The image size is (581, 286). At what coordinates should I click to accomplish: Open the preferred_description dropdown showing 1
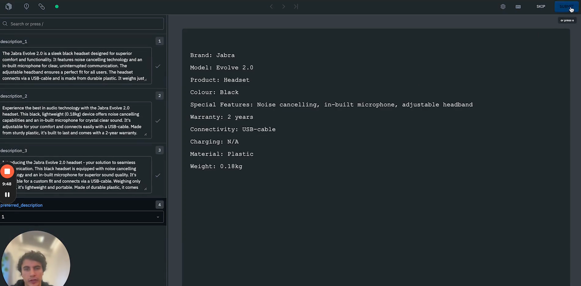82,217
